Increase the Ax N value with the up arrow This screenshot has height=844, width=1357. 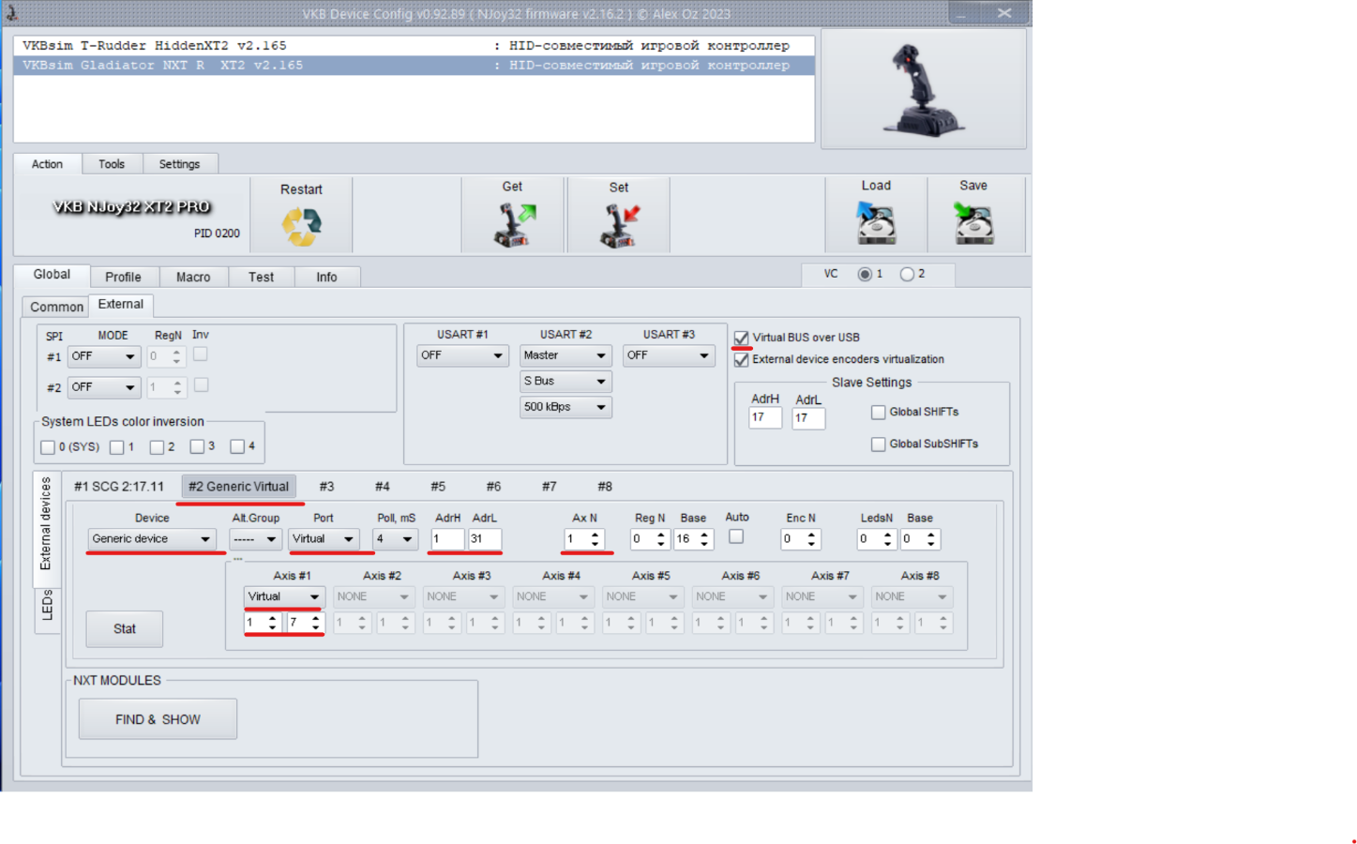595,534
